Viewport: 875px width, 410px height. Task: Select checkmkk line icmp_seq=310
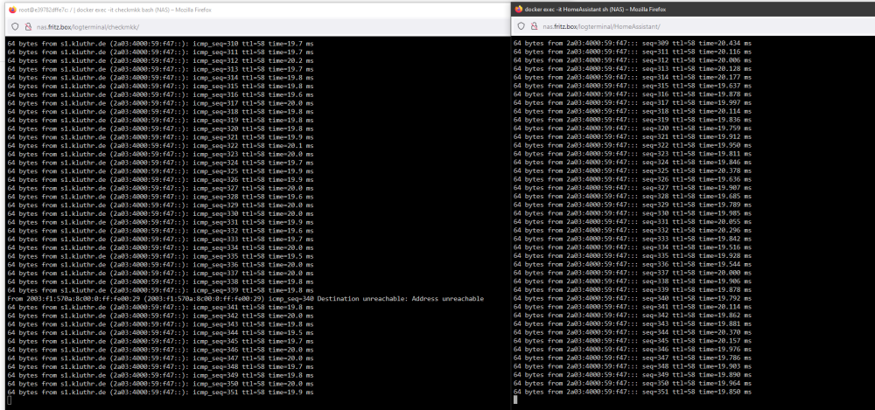[160, 43]
